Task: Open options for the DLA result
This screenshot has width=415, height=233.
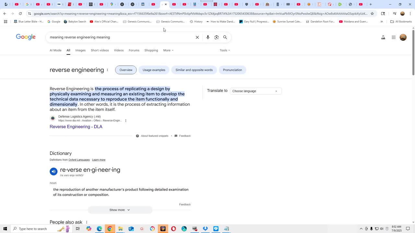Action: pyautogui.click(x=126, y=121)
